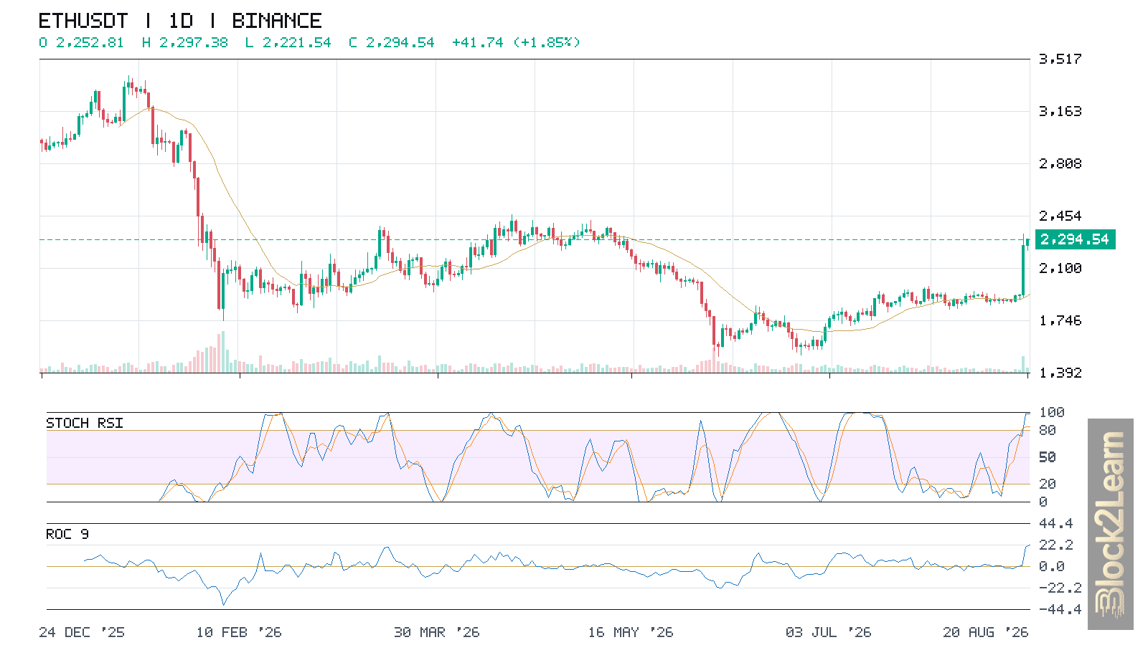The image size is (1148, 645).
Task: Click the 03 JUL '26 date label
Action: (x=828, y=632)
